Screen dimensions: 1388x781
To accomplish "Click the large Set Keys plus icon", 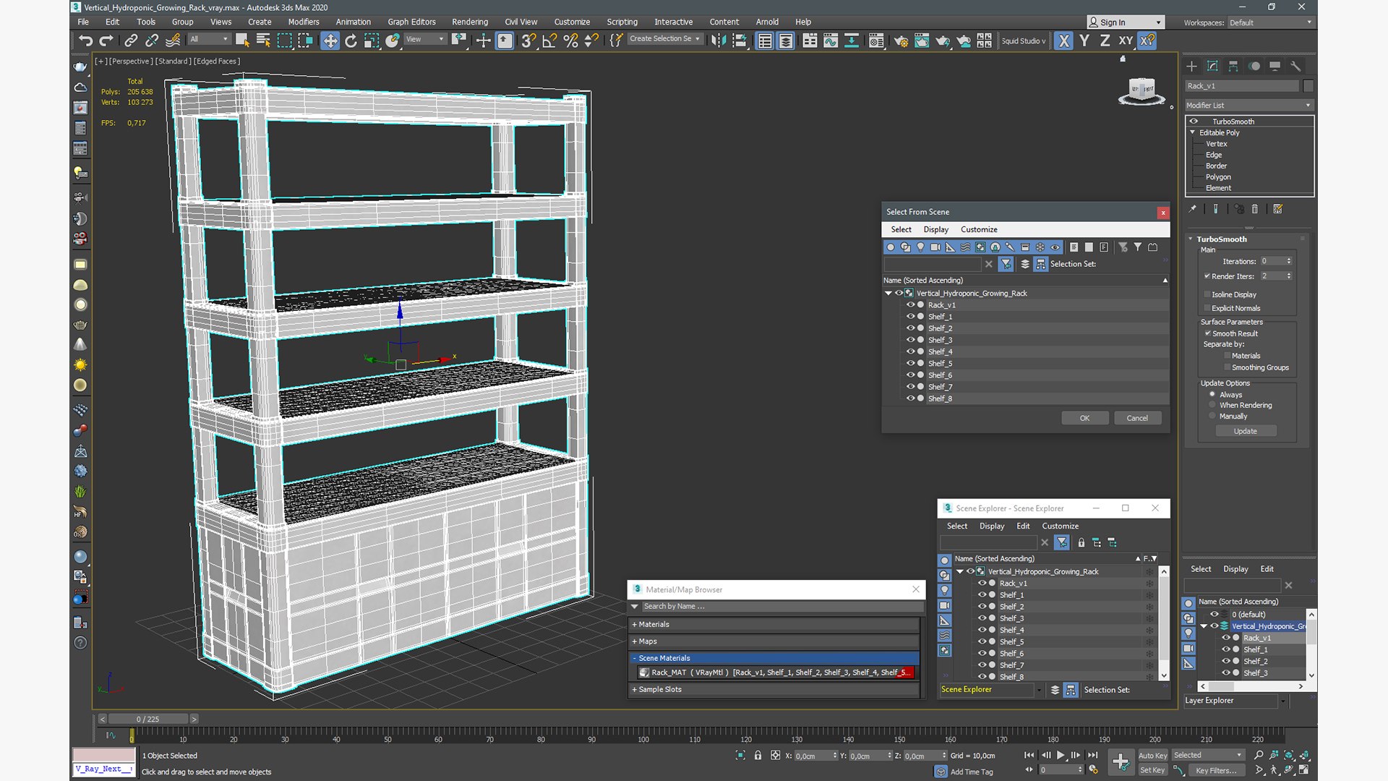I will coord(1121,761).
